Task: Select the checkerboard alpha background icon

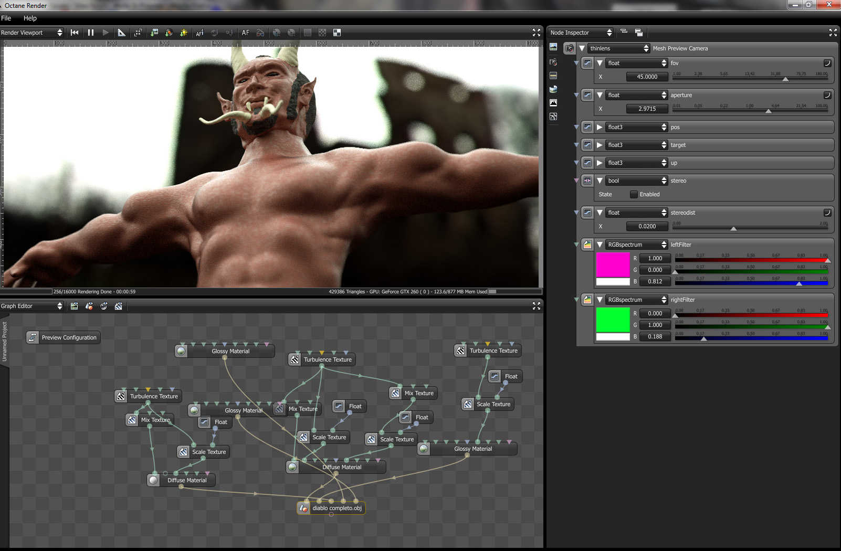Action: click(322, 33)
